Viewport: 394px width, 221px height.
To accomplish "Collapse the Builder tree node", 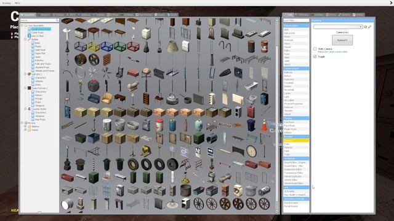I will 25,39.
